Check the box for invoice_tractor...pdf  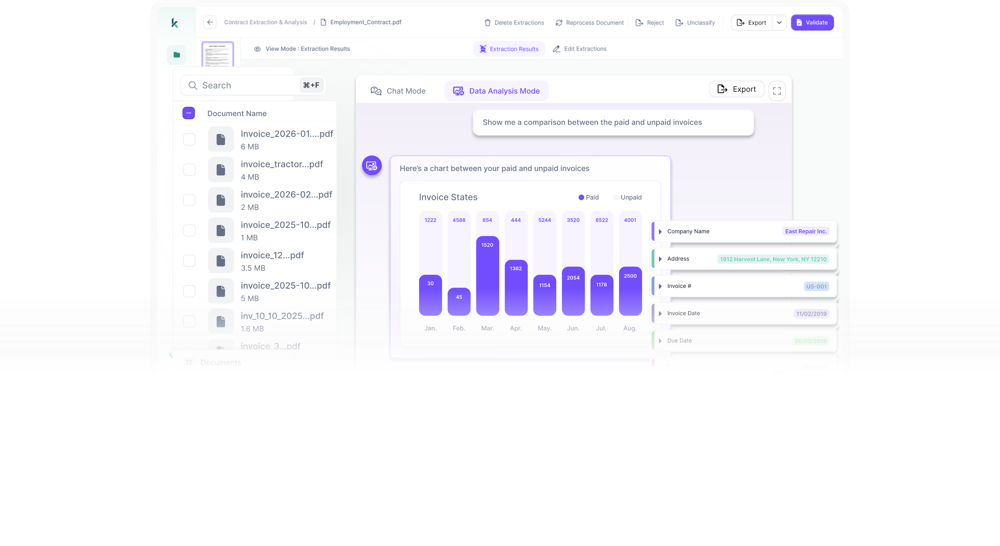pyautogui.click(x=189, y=170)
